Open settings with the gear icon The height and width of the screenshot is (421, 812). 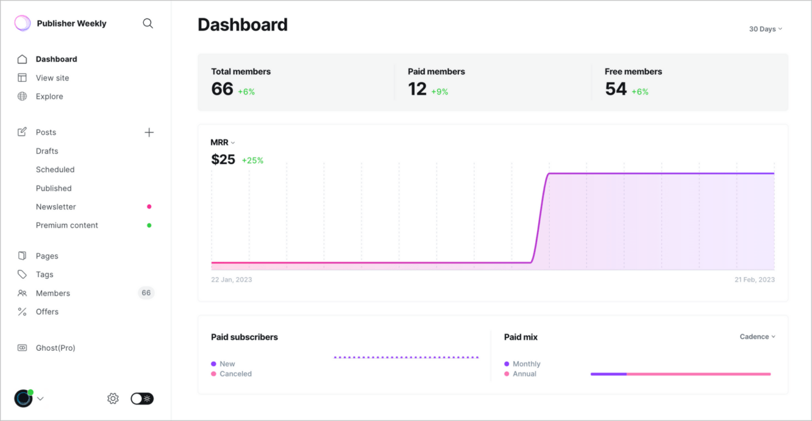[x=113, y=398]
